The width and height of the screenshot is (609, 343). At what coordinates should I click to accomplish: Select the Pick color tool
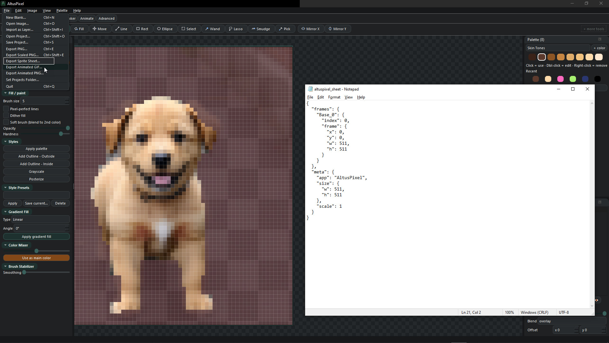285,29
